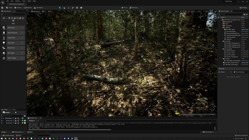Select the Cinematic category icon in Place Actors
This screenshot has width=249, height=140.
point(15,18)
